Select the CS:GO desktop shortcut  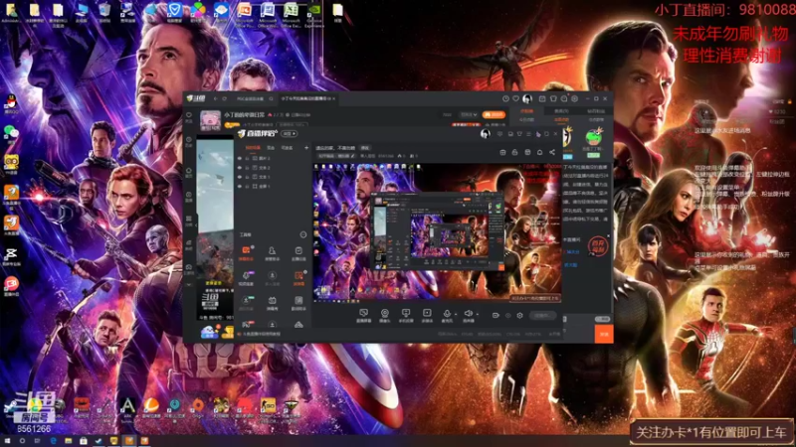(x=268, y=408)
